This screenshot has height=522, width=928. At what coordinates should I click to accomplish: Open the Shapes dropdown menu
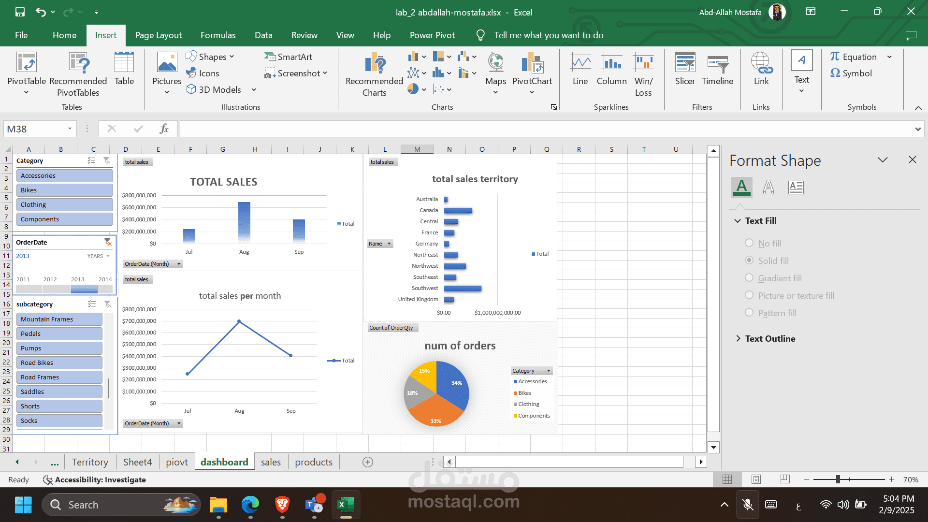click(x=212, y=57)
